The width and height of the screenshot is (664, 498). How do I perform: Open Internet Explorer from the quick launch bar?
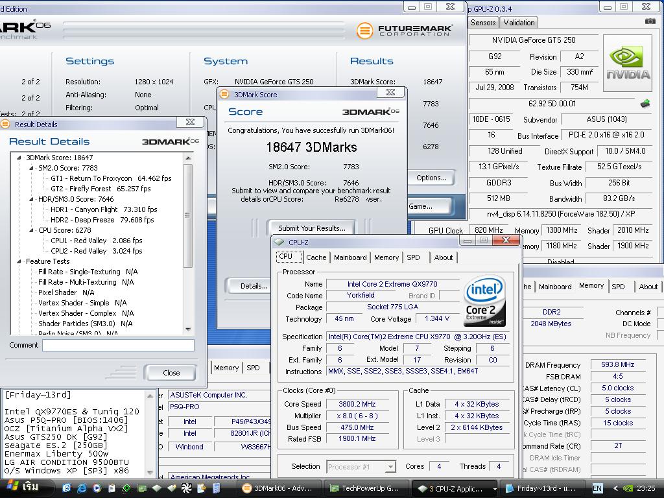[x=82, y=488]
